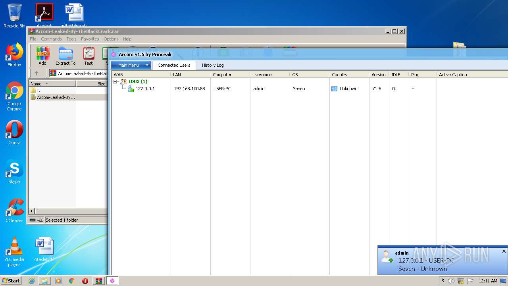Click the WinRAR horizontal scrollbar left arrow
This screenshot has width=508, height=286.
[32, 211]
